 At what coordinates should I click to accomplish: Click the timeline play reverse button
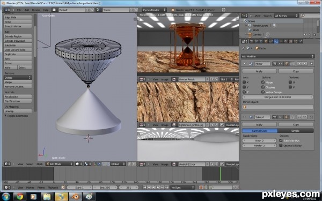pos(153,187)
